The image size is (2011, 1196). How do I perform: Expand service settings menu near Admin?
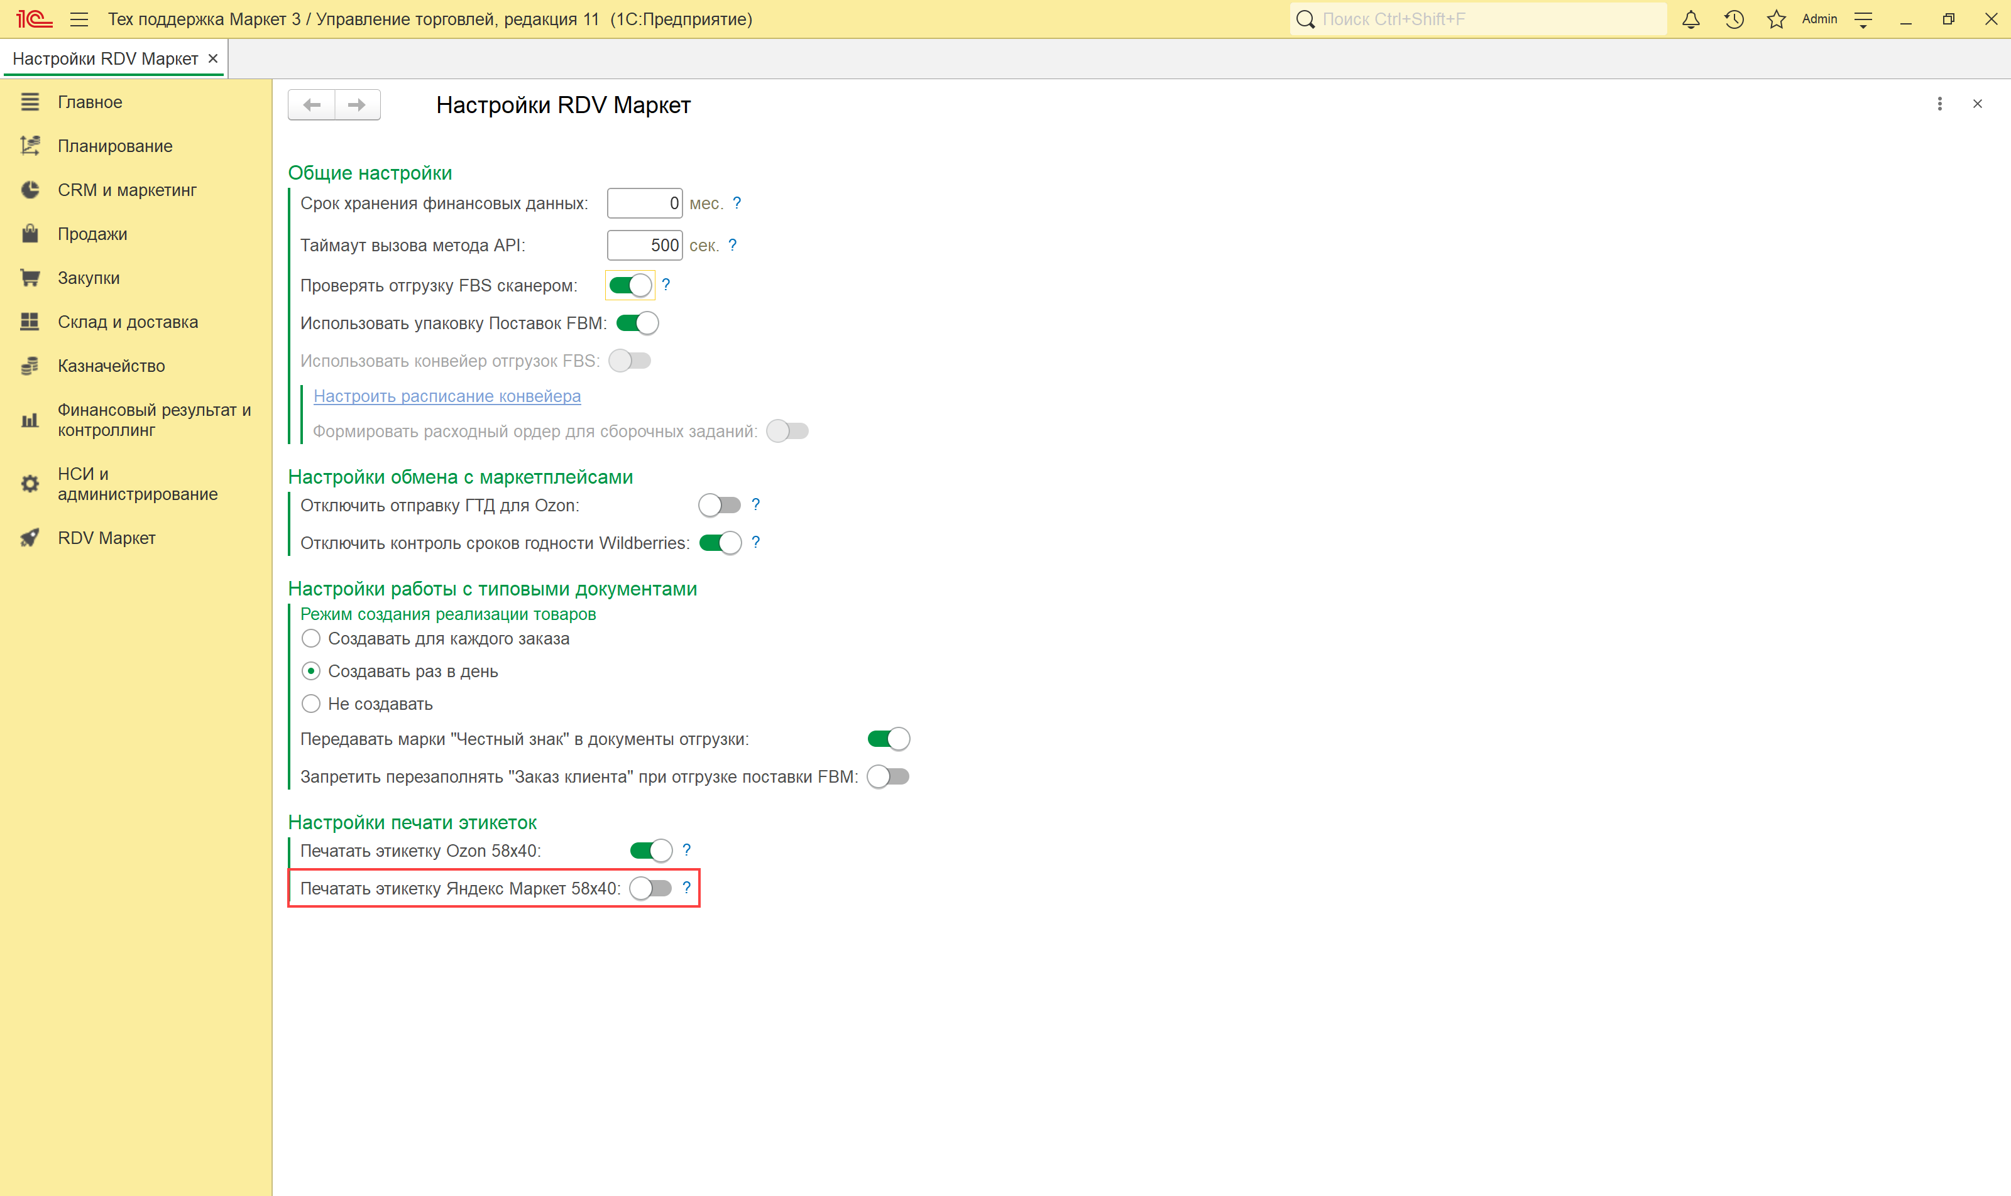(1863, 19)
